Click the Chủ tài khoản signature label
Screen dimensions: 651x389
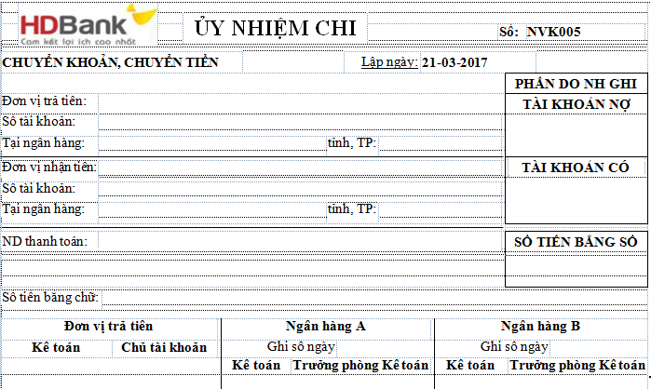[x=164, y=347]
